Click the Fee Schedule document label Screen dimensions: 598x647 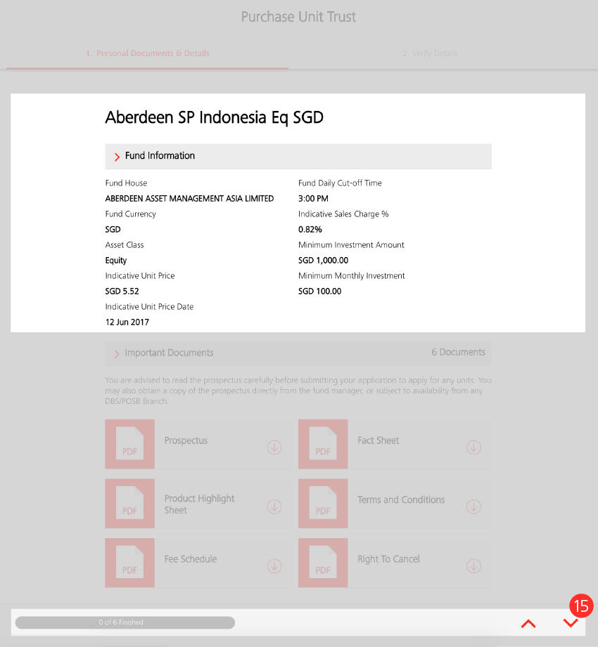tap(191, 559)
